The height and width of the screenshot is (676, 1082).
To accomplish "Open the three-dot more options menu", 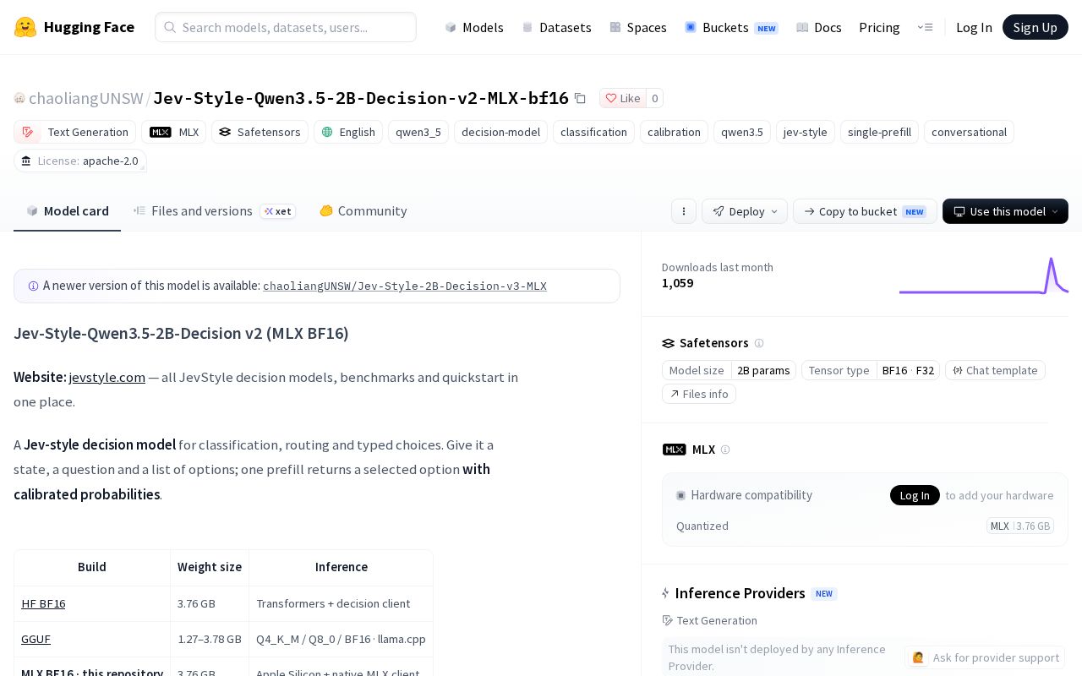I will pyautogui.click(x=684, y=211).
